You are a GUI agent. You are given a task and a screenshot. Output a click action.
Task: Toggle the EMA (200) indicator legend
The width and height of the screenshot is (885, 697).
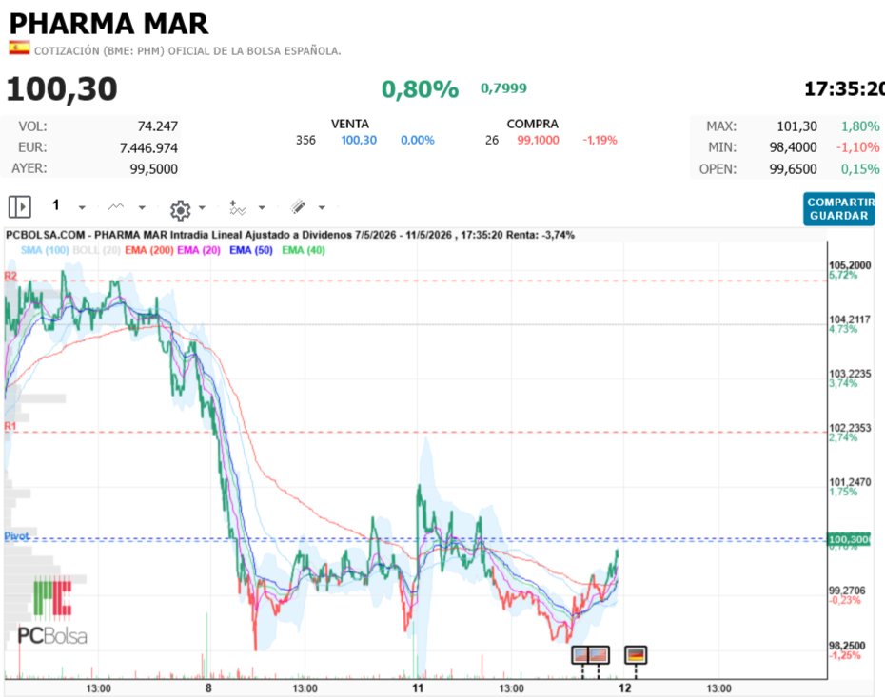[149, 250]
